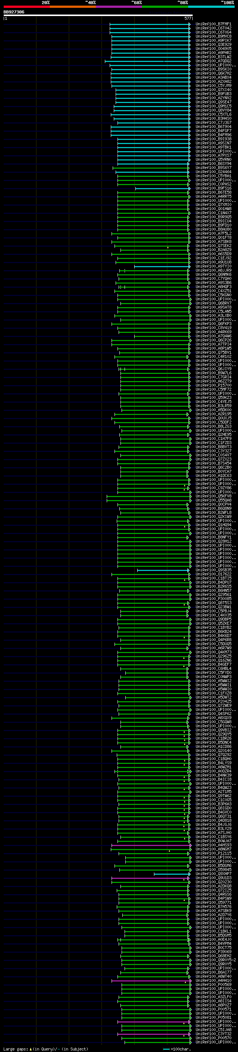
Task: Click the UniRef100_Q59KZ3 label
Action: pos(213,398)
